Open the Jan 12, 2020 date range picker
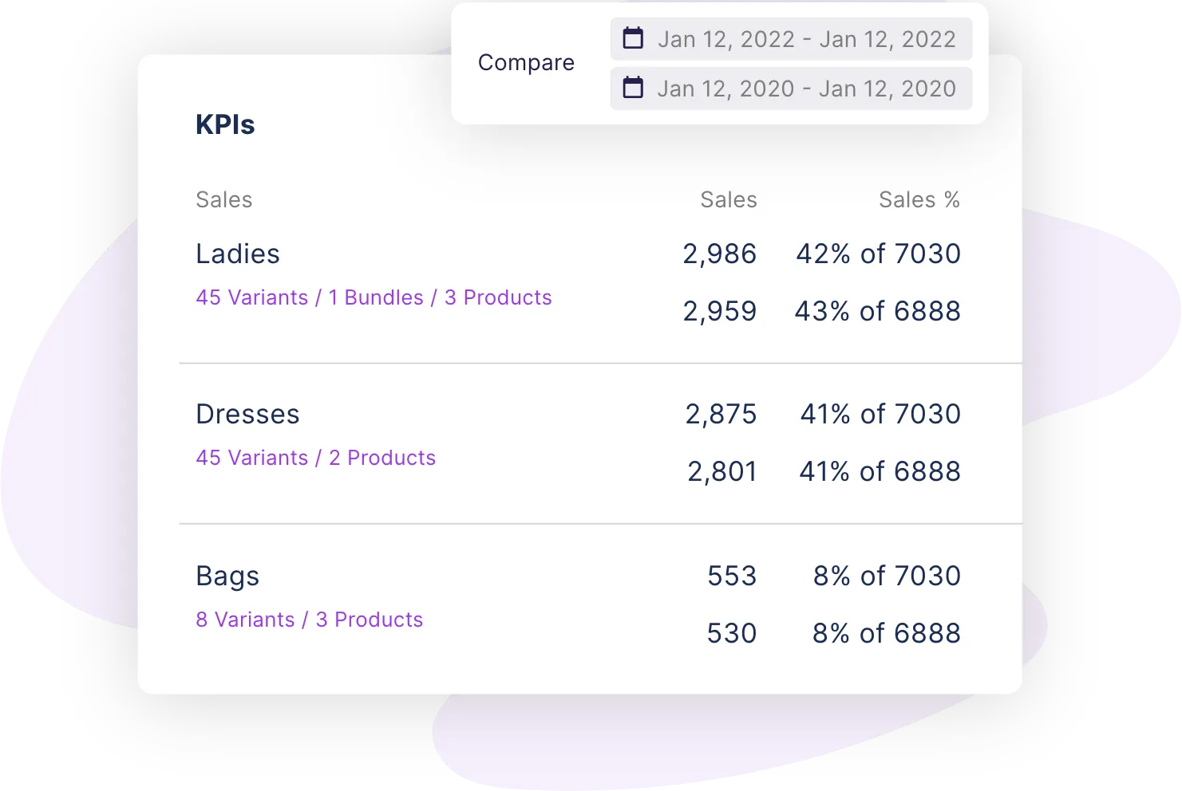 click(806, 89)
